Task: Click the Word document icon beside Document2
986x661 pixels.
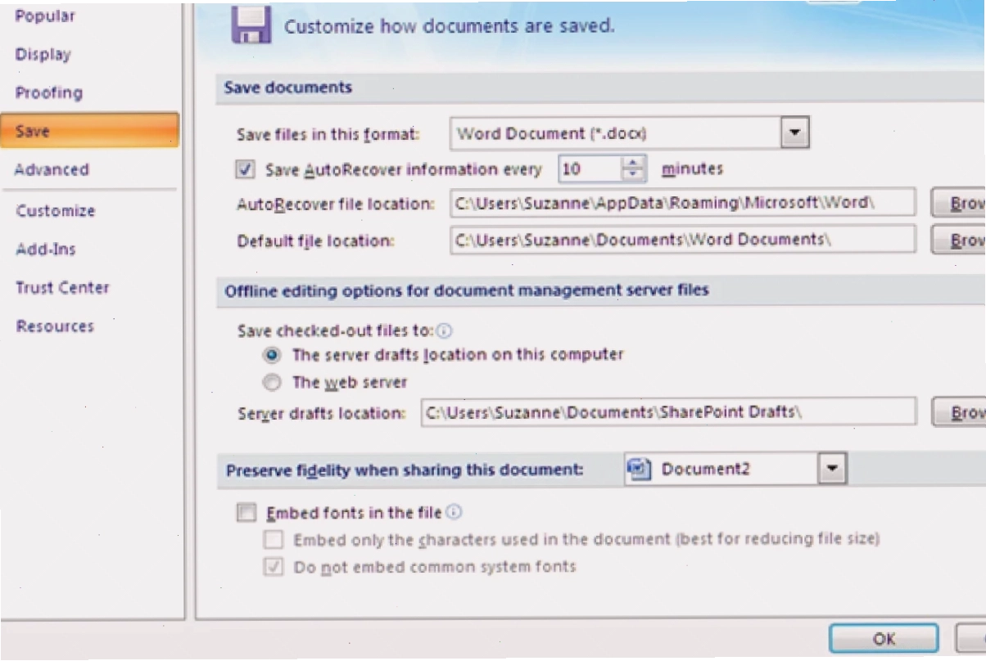Action: coord(639,469)
